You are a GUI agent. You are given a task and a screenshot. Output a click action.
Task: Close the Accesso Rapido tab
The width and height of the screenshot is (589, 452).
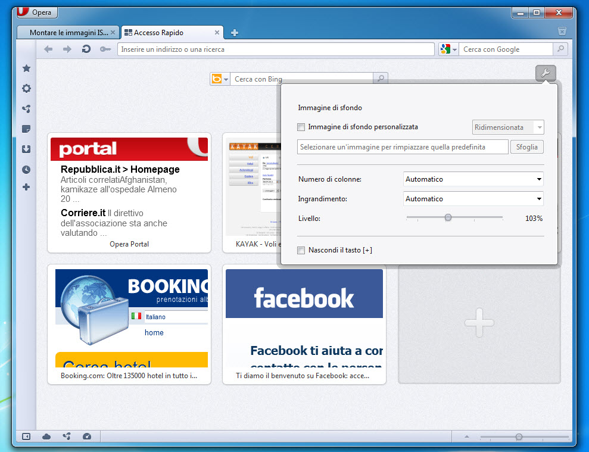[217, 33]
